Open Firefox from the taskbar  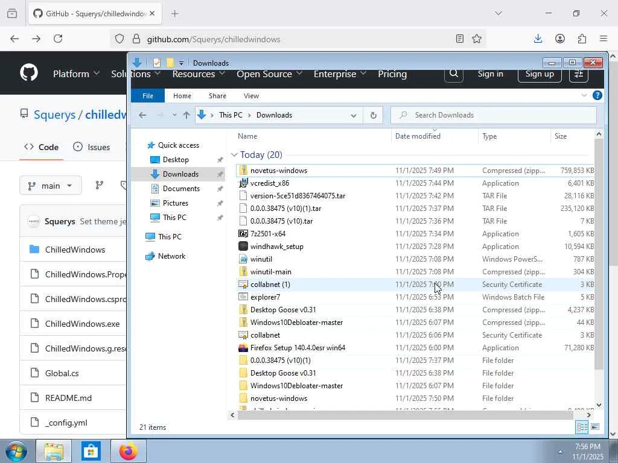(128, 451)
